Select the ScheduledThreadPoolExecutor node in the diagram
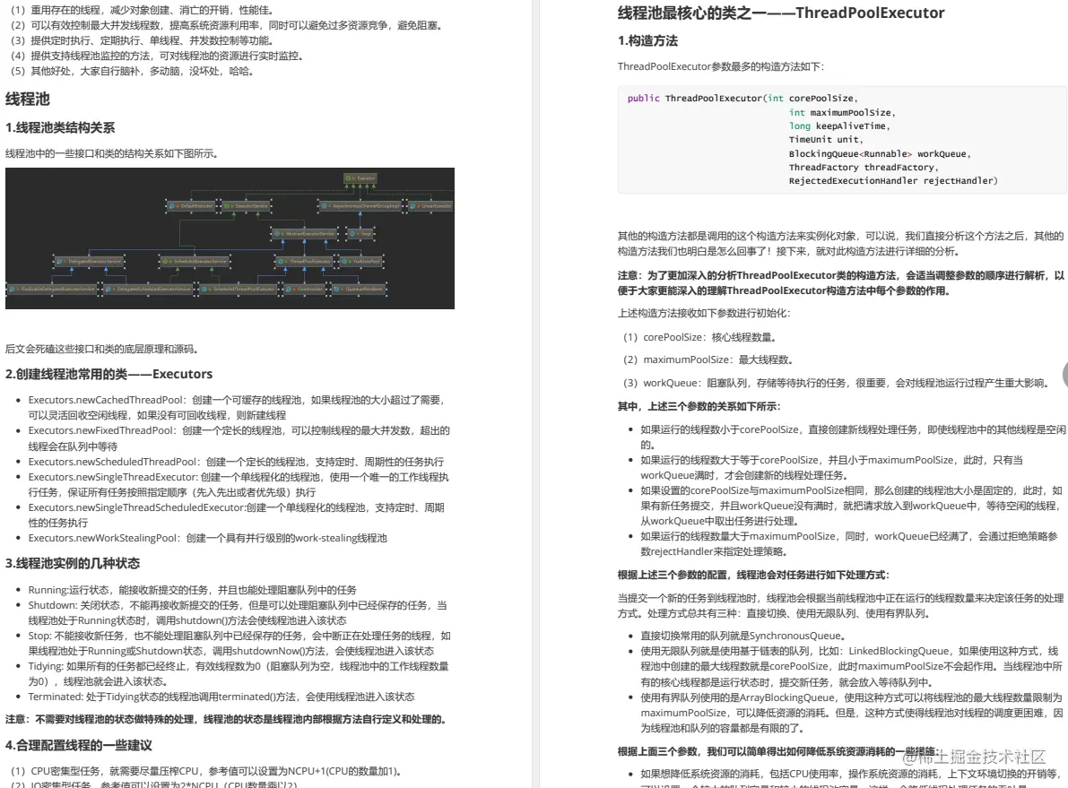Viewport: 1068px width, 788px height. click(240, 288)
